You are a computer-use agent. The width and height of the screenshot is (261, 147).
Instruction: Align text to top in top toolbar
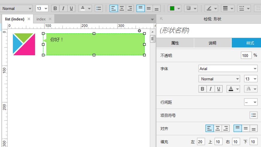click(141, 8)
